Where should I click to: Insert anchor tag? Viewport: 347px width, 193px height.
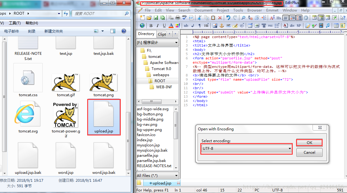pos(221,26)
